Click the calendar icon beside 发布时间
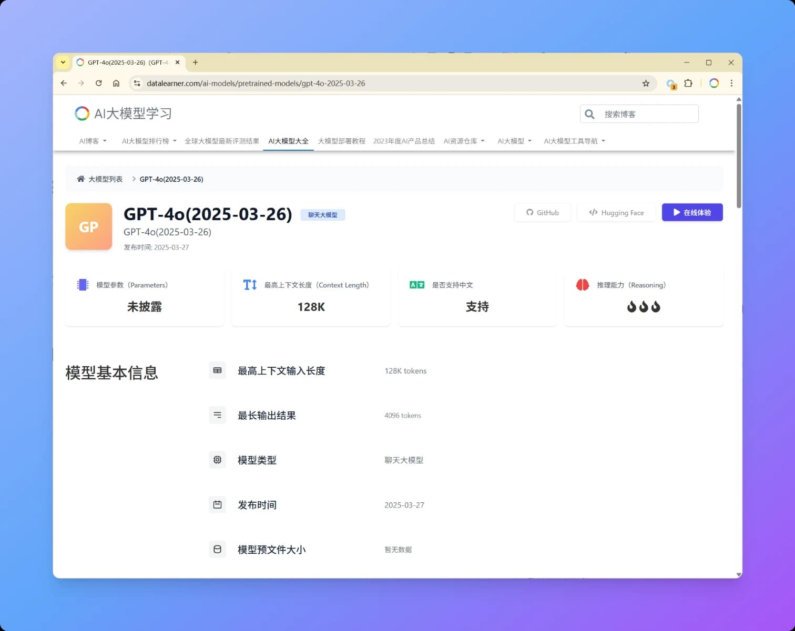This screenshot has width=795, height=631. click(x=217, y=504)
